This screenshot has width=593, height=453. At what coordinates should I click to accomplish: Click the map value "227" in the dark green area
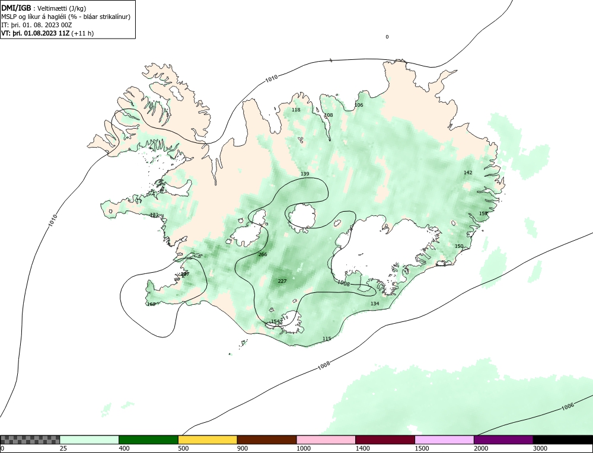(x=282, y=281)
